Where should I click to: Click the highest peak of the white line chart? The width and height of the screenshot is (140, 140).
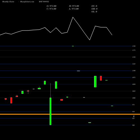pos(73,17)
